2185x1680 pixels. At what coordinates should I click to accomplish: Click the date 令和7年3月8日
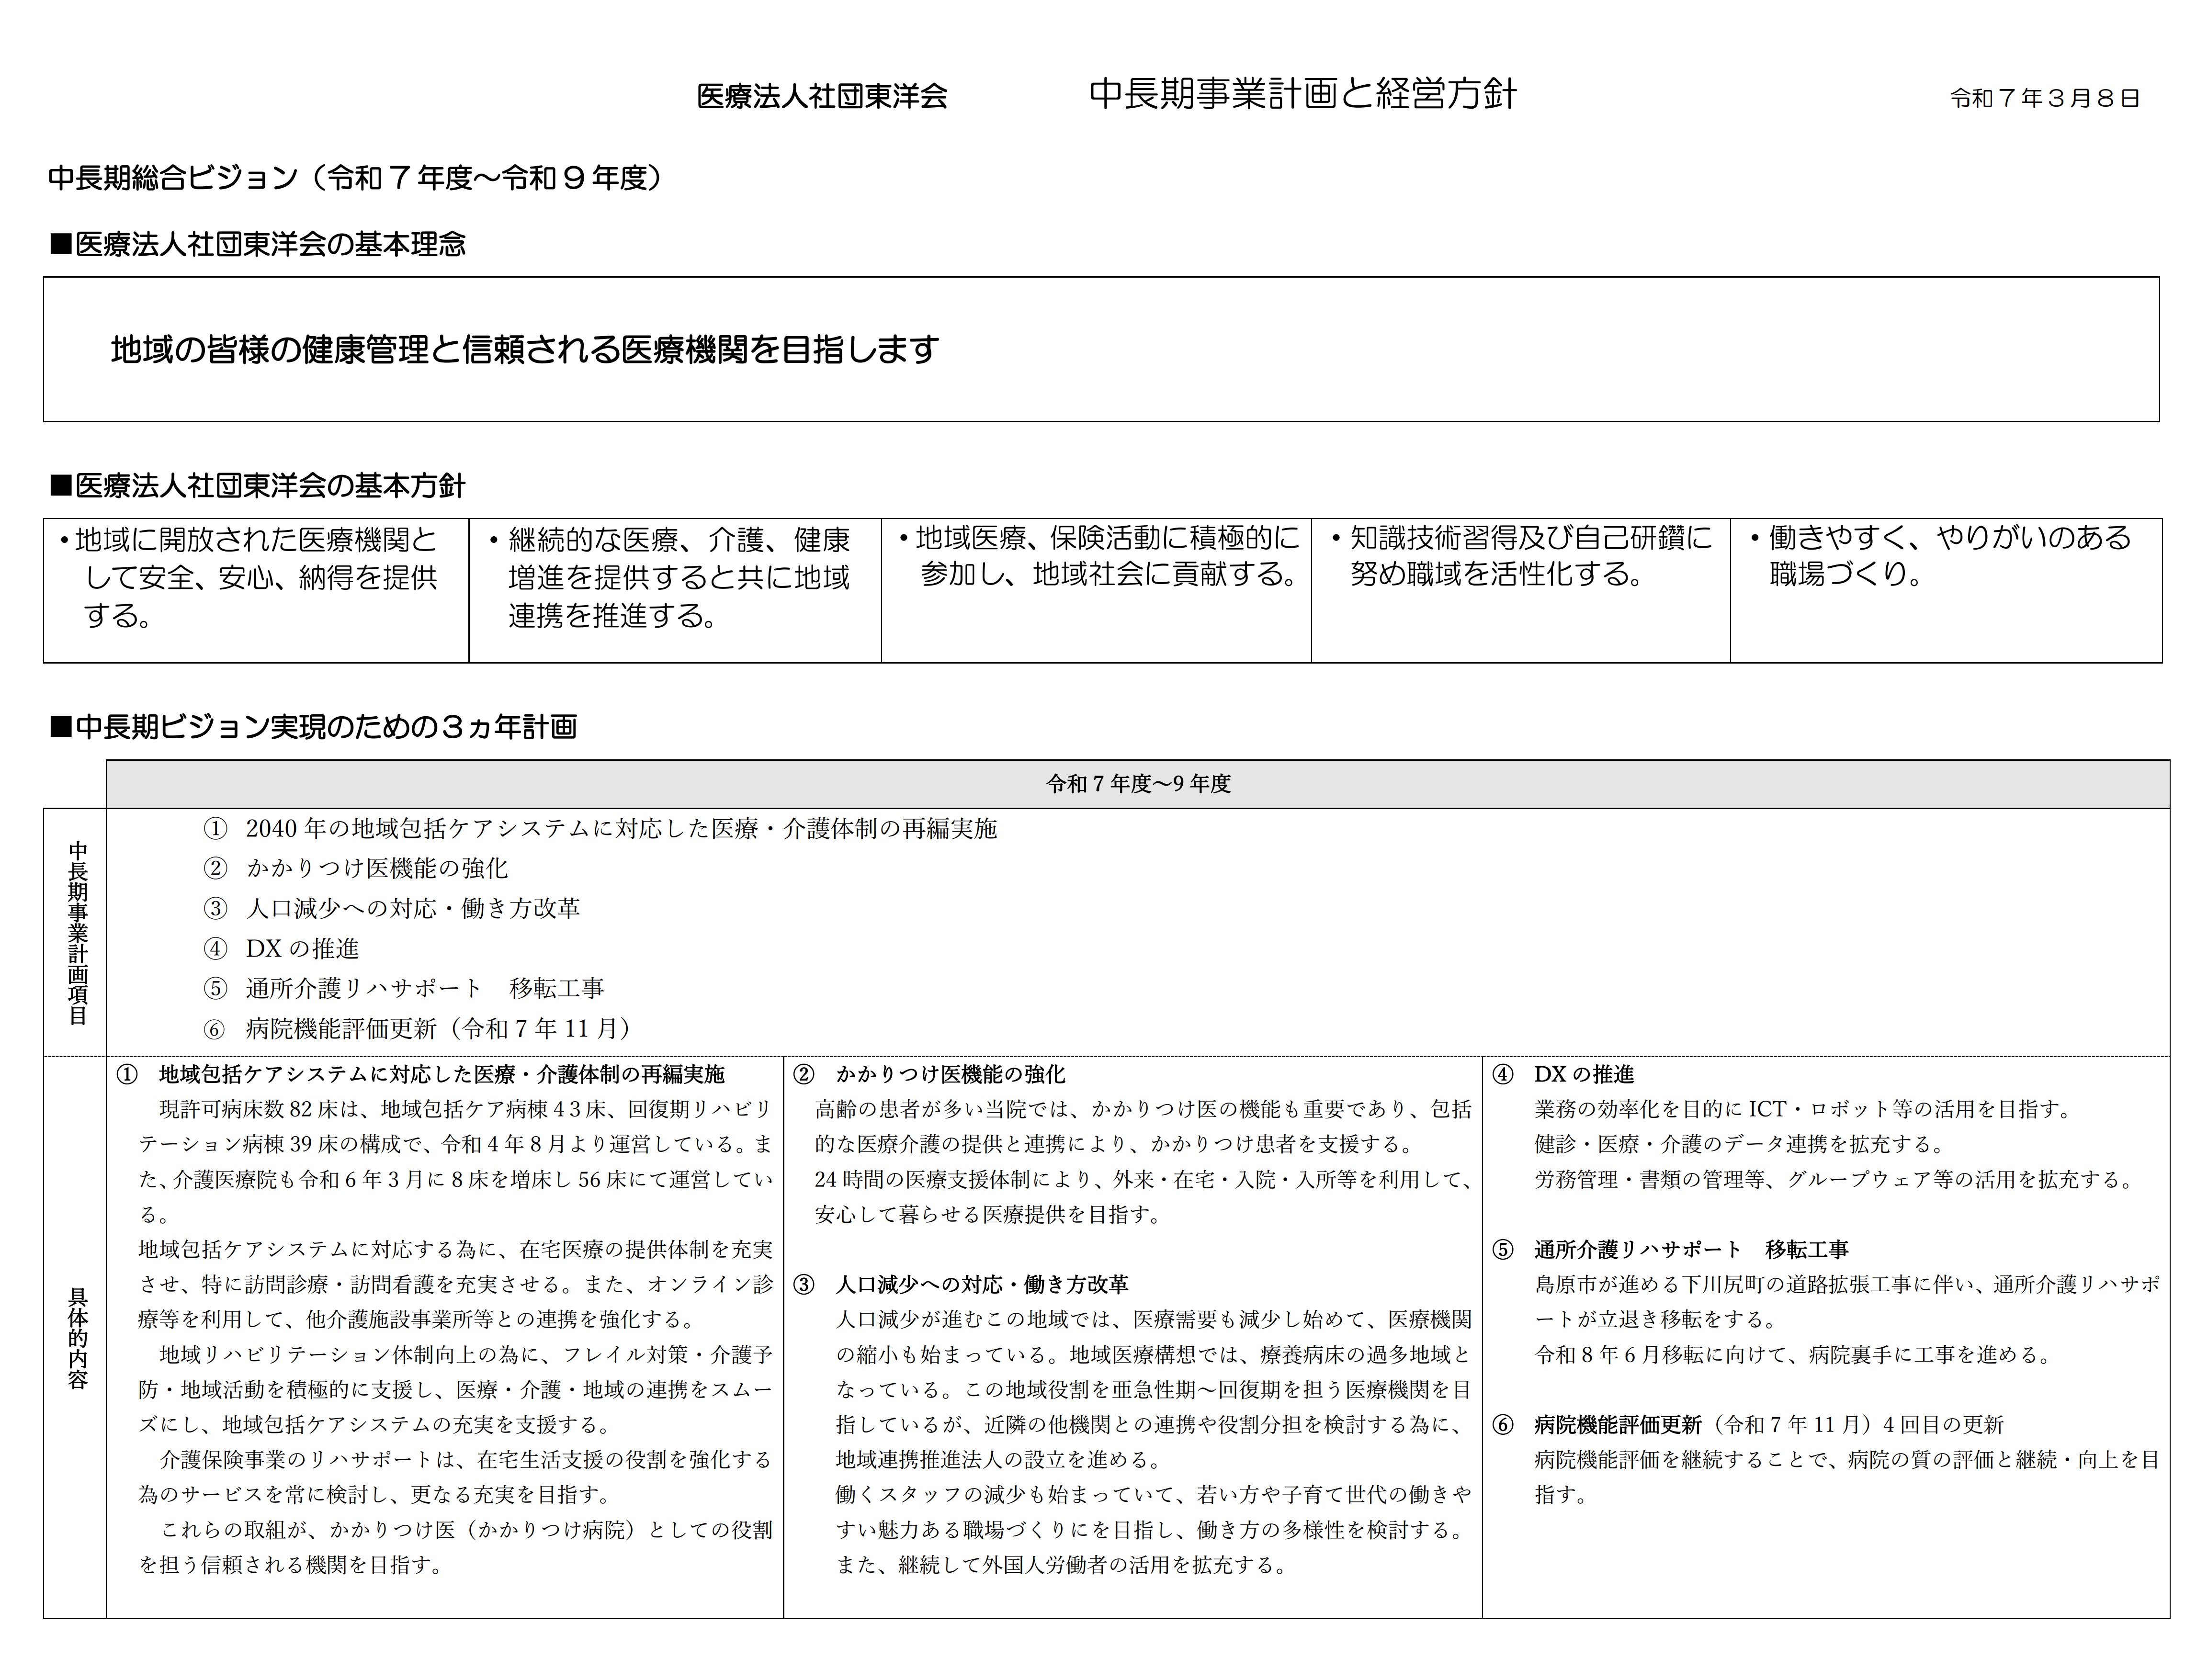click(x=2044, y=98)
